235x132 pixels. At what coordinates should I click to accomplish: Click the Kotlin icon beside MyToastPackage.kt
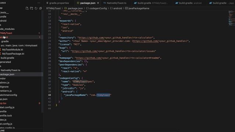(x=0, y=54)
